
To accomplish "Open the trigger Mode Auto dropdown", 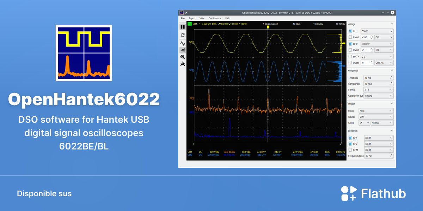I will pyautogui.click(x=376, y=111).
